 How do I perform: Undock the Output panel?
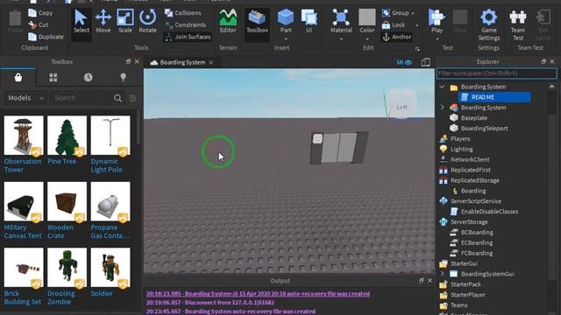point(421,281)
